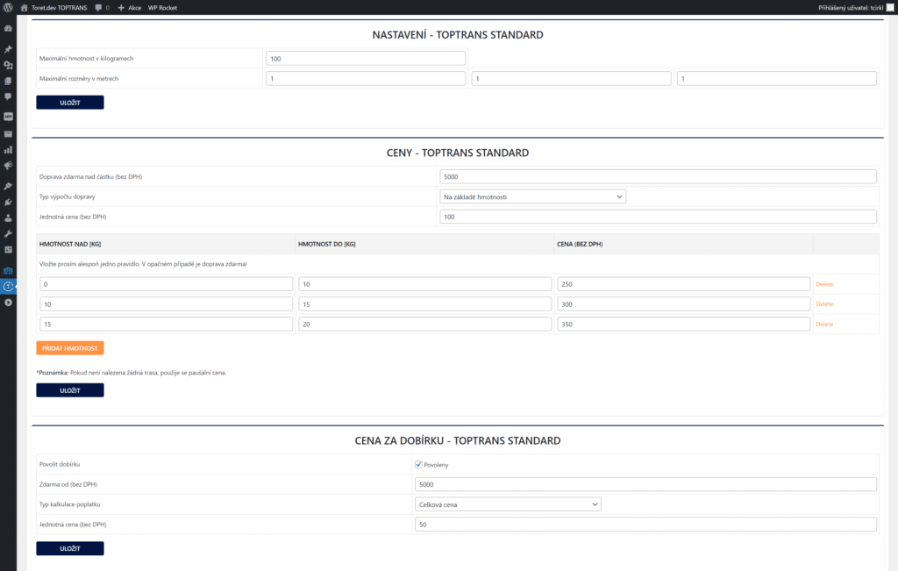Focus the first Maximální rozměry field
Screen dimensions: 898x571
coord(366,78)
